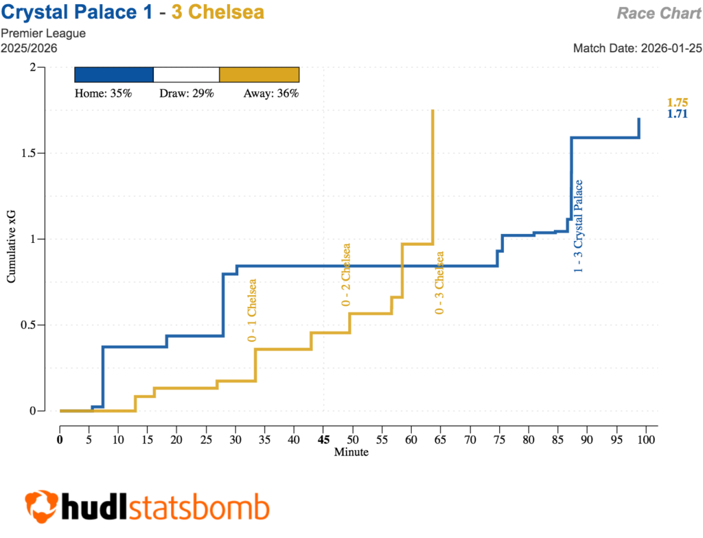Click the orange Statsbomb logo icon

pyautogui.click(x=41, y=508)
